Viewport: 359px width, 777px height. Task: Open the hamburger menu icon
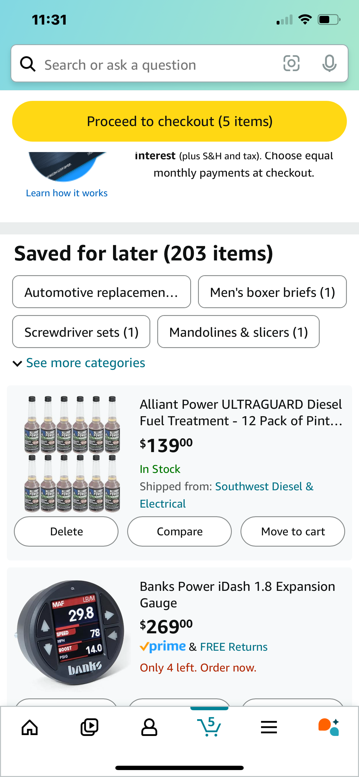(269, 727)
